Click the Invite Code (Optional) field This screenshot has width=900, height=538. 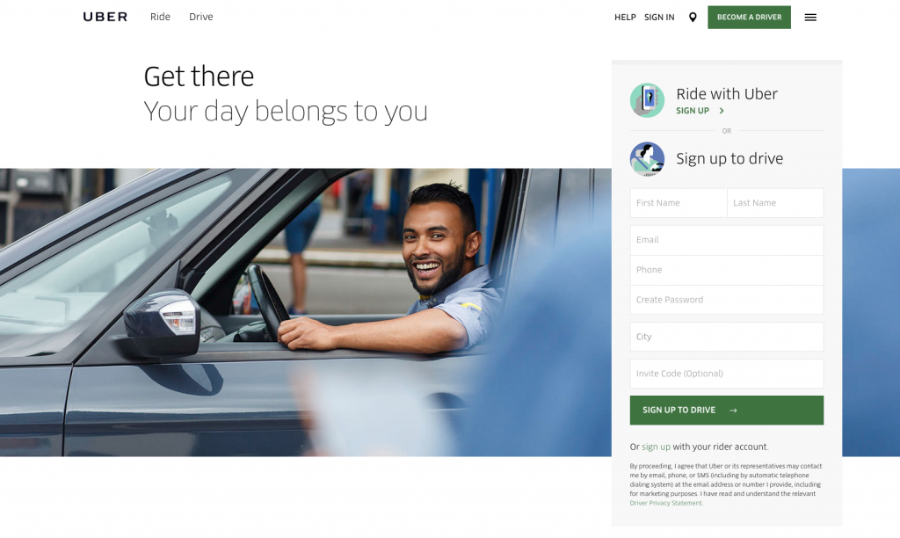point(727,374)
